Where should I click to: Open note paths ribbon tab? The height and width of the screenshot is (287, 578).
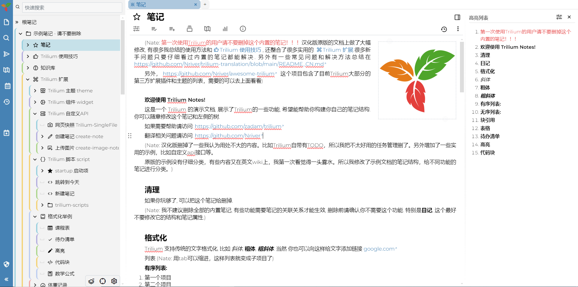(x=189, y=29)
